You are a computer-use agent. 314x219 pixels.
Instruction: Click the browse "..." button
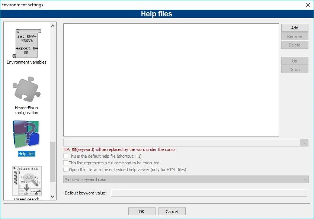pyautogui.click(x=304, y=142)
